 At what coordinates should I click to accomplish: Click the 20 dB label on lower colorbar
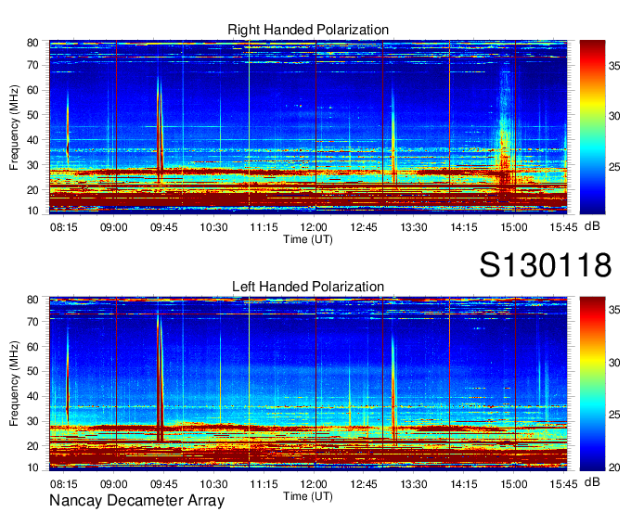[614, 467]
